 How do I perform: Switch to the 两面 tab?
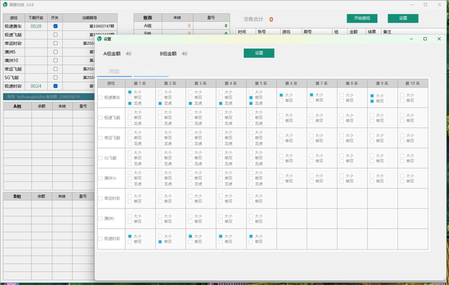[x=114, y=72]
